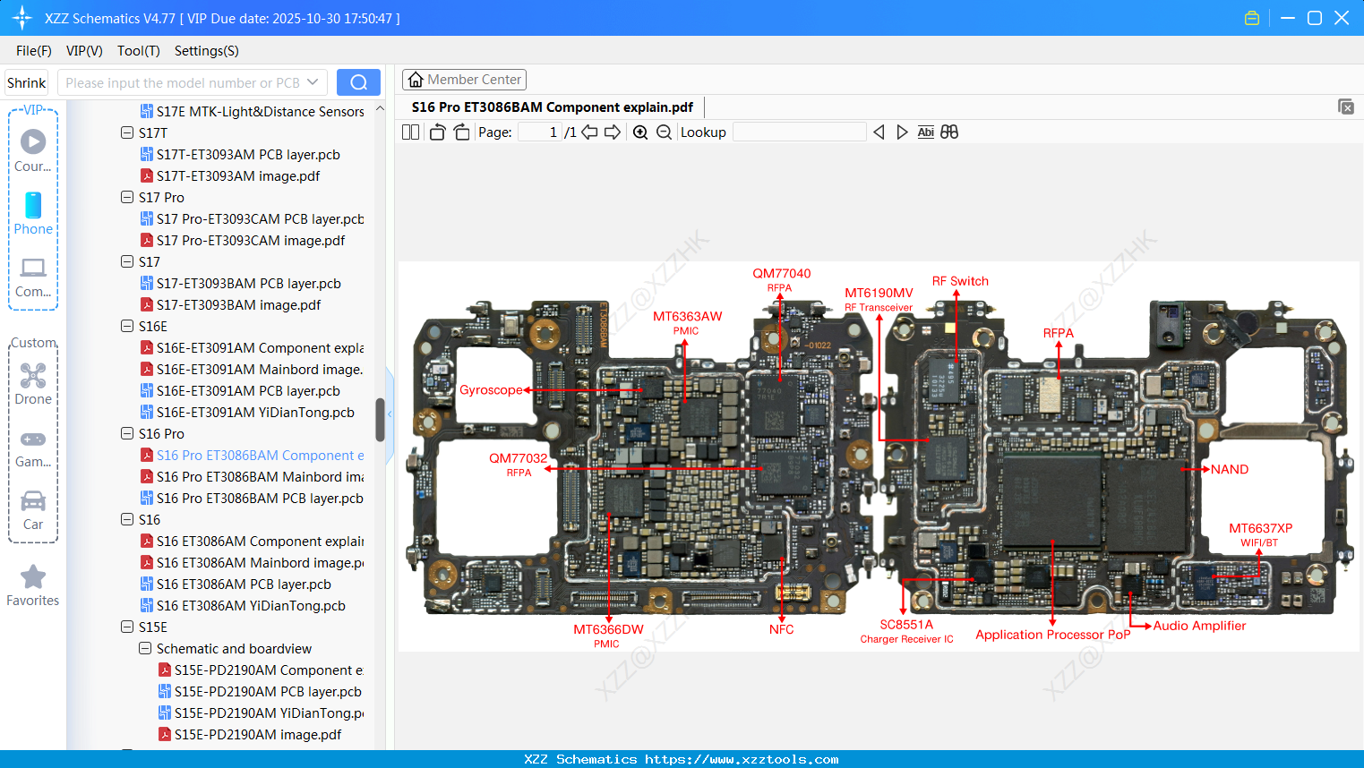Collapse the S15E Schematic and boardview group
Image resolution: width=1364 pixels, height=768 pixels.
coord(144,648)
